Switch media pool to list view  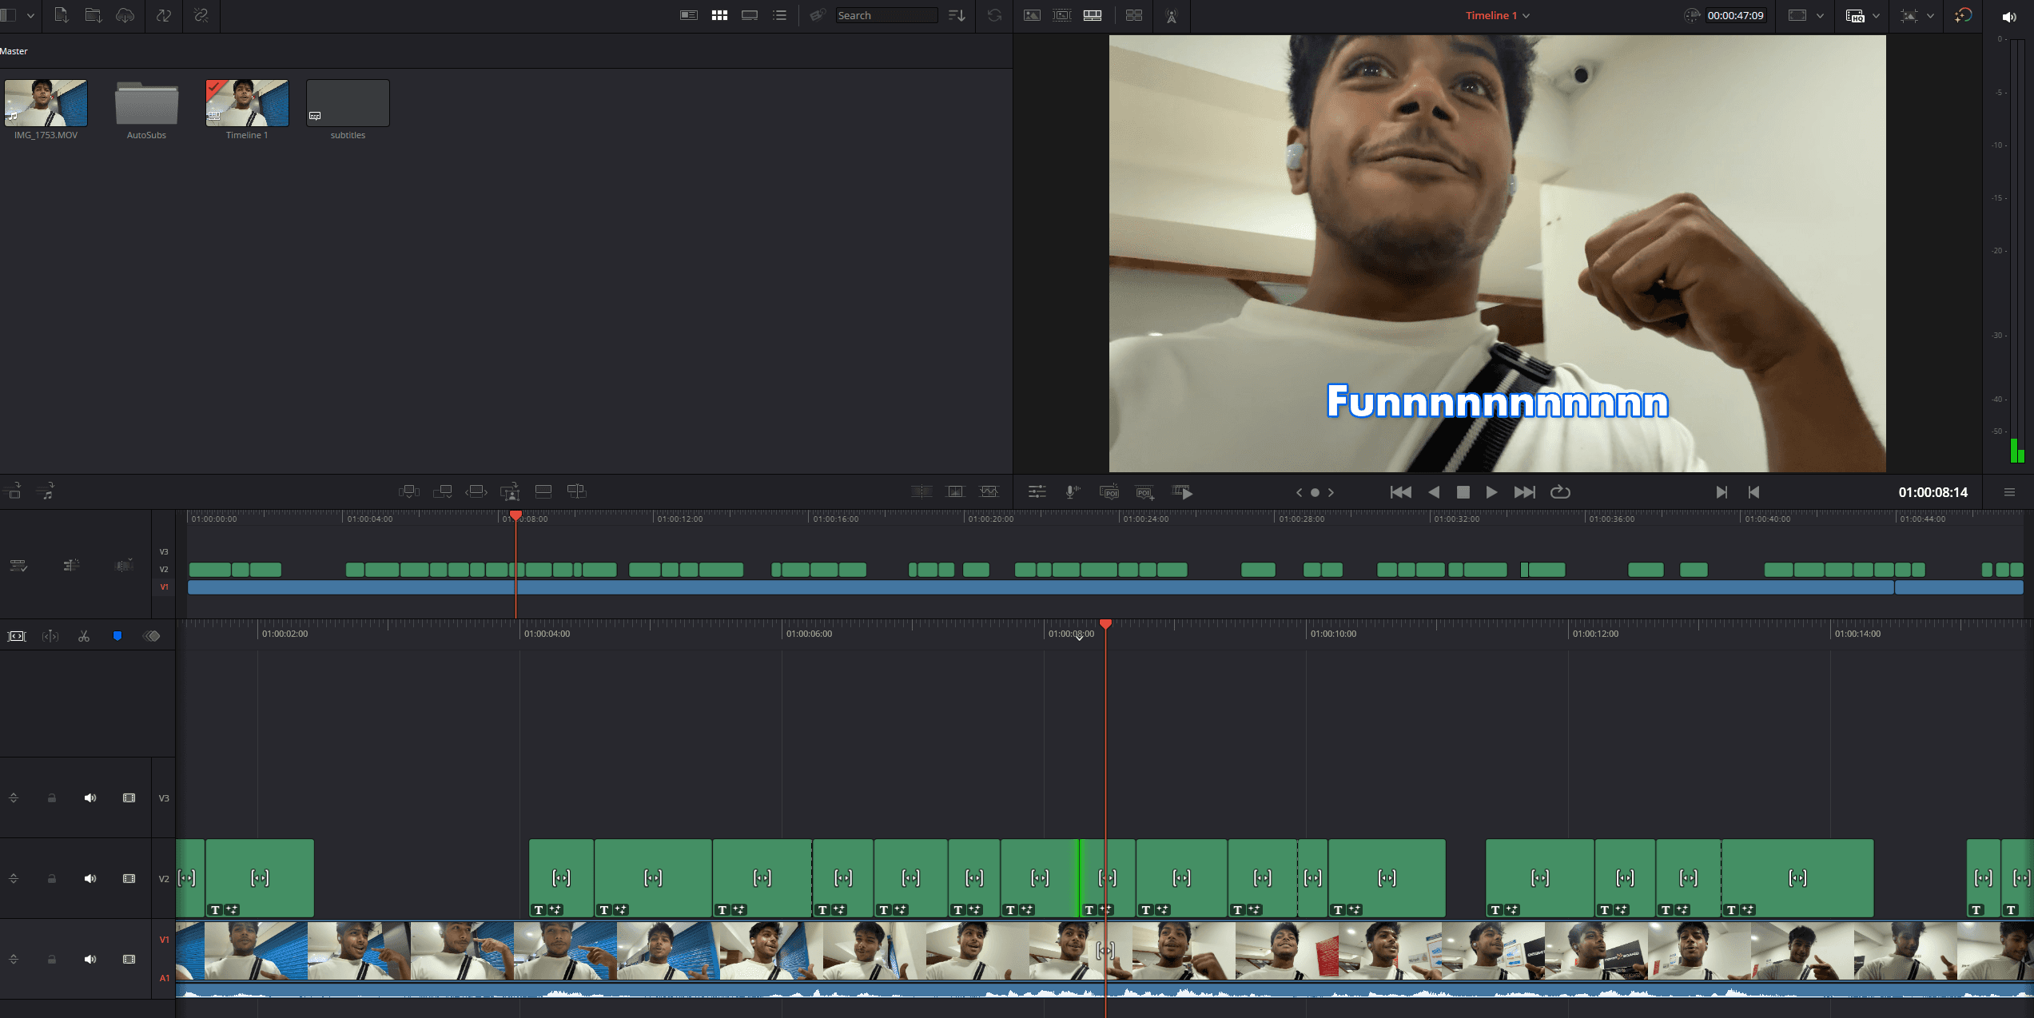pyautogui.click(x=779, y=15)
